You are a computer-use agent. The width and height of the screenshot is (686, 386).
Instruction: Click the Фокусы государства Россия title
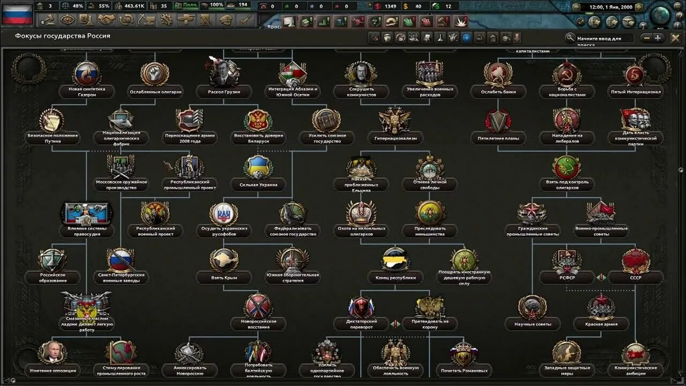(63, 36)
